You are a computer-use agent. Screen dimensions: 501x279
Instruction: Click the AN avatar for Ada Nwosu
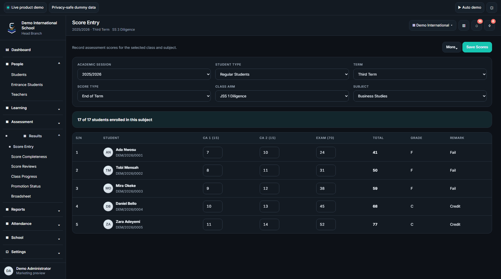click(108, 152)
